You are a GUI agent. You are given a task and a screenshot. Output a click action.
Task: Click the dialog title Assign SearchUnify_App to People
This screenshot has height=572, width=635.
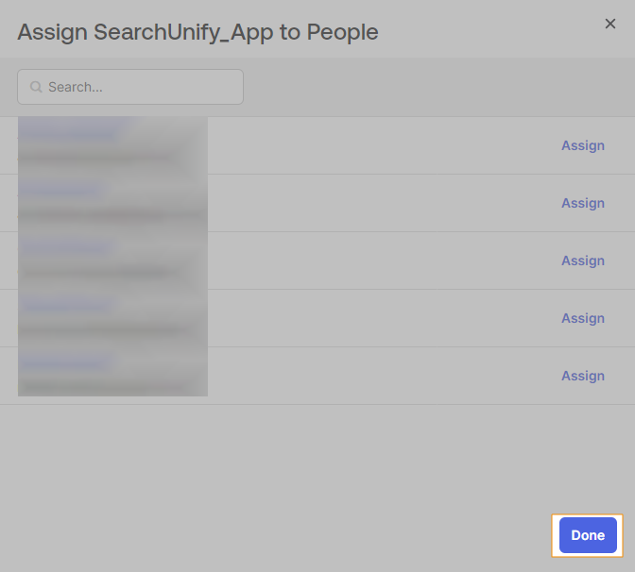pos(197,32)
